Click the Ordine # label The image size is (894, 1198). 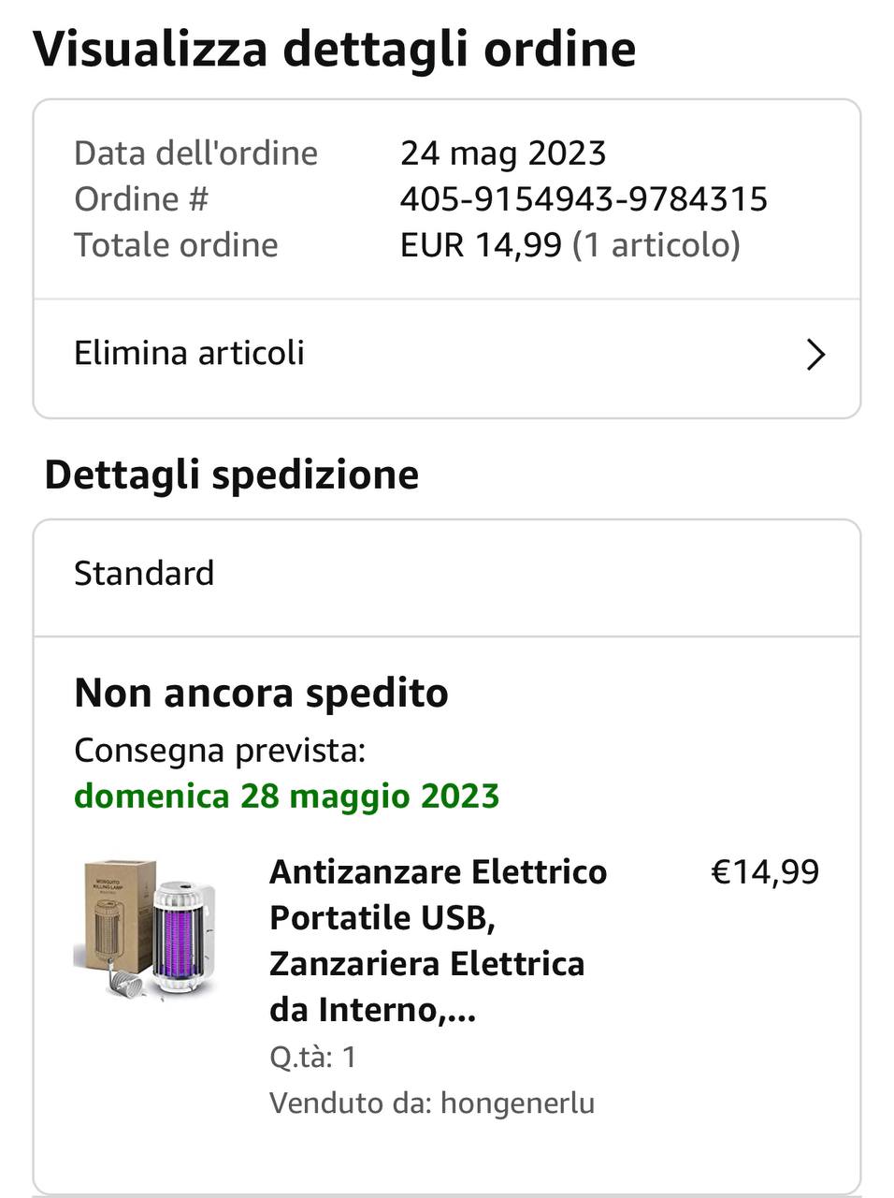click(140, 198)
